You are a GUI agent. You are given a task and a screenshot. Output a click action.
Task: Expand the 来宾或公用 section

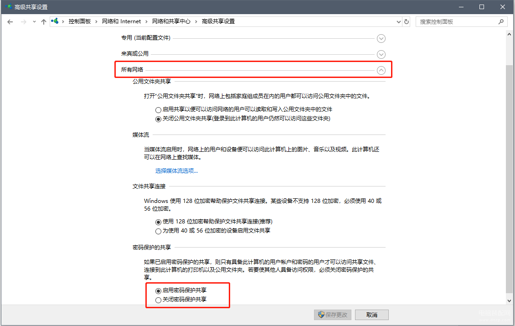point(381,54)
